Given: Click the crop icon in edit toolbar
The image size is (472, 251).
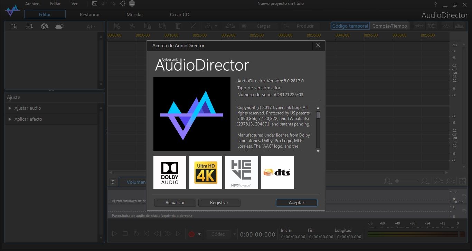Looking at the screenshot, I should (x=193, y=26).
